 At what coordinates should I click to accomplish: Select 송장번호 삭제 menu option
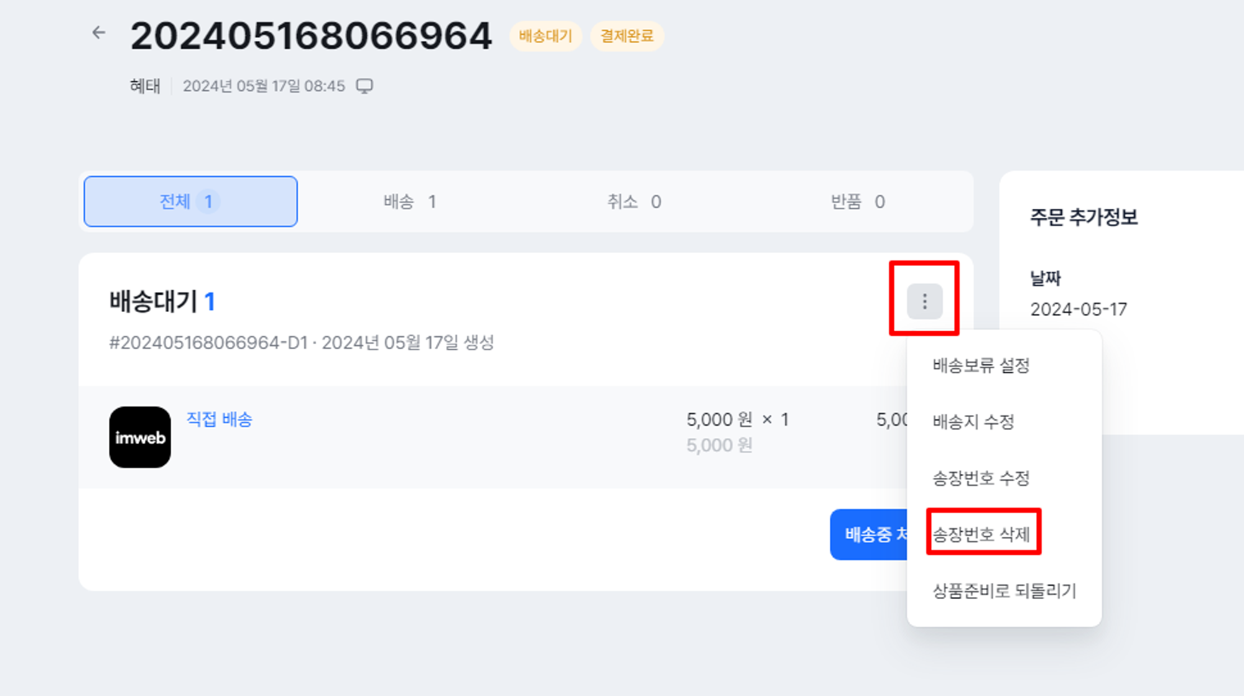[982, 534]
